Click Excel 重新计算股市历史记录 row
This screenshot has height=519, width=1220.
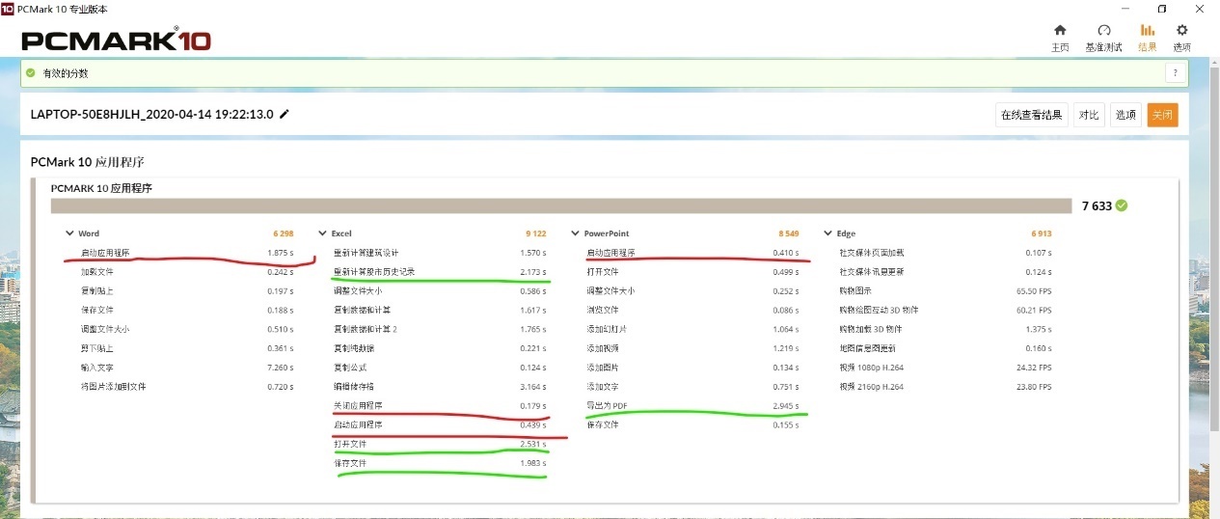click(440, 272)
